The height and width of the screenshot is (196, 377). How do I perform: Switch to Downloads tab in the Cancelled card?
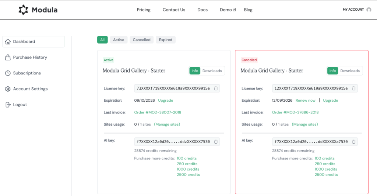point(350,71)
